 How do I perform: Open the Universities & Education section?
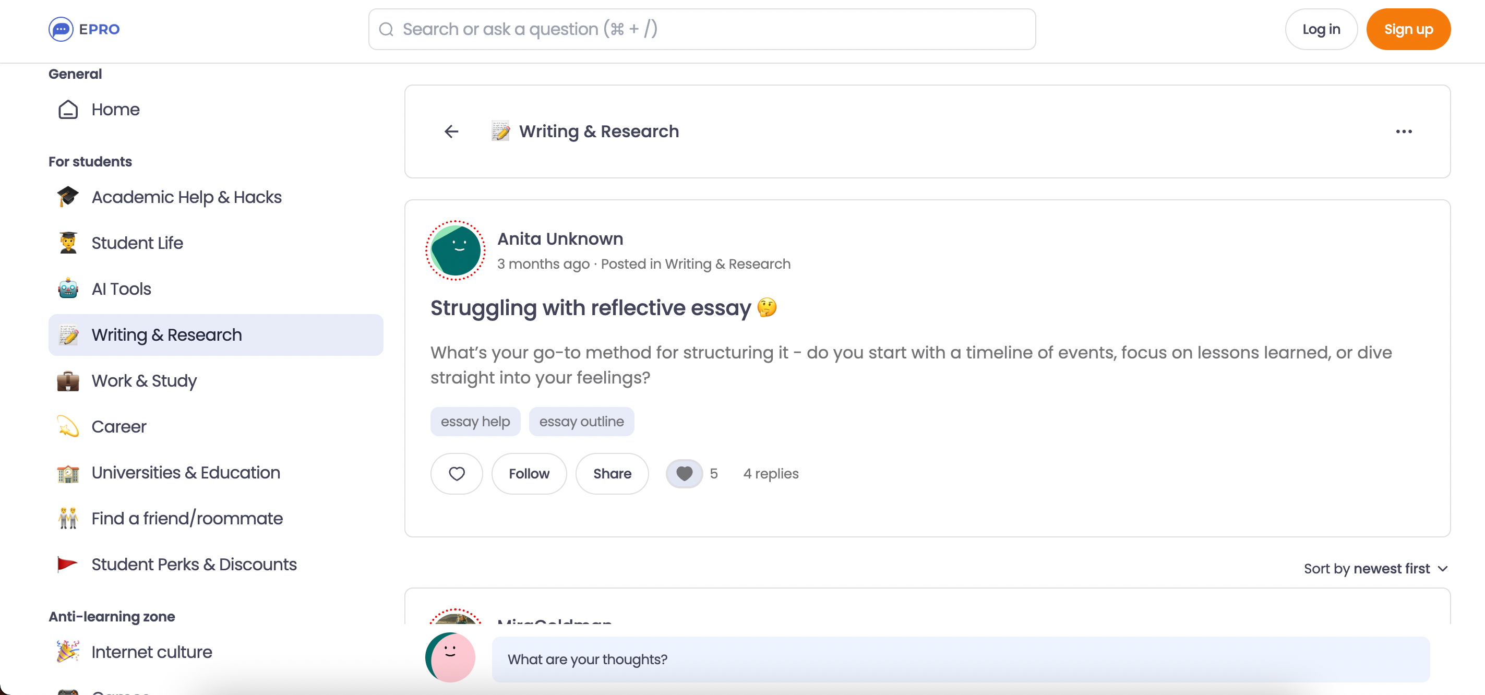[x=186, y=473]
